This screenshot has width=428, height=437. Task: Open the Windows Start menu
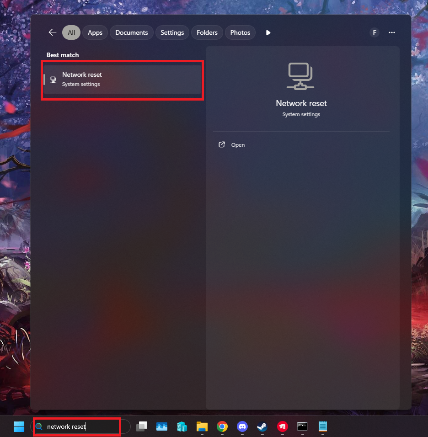tap(19, 426)
